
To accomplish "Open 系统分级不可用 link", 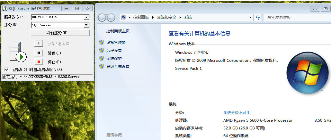I will coord(237,113).
